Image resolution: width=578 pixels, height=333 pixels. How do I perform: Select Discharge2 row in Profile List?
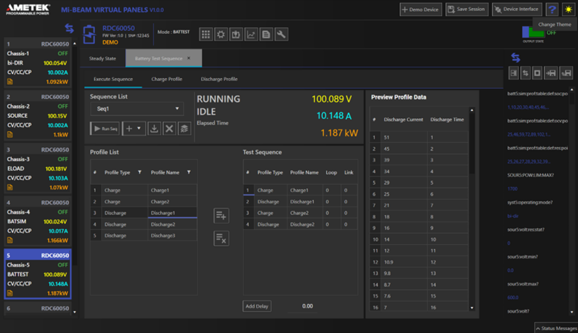coord(144,224)
